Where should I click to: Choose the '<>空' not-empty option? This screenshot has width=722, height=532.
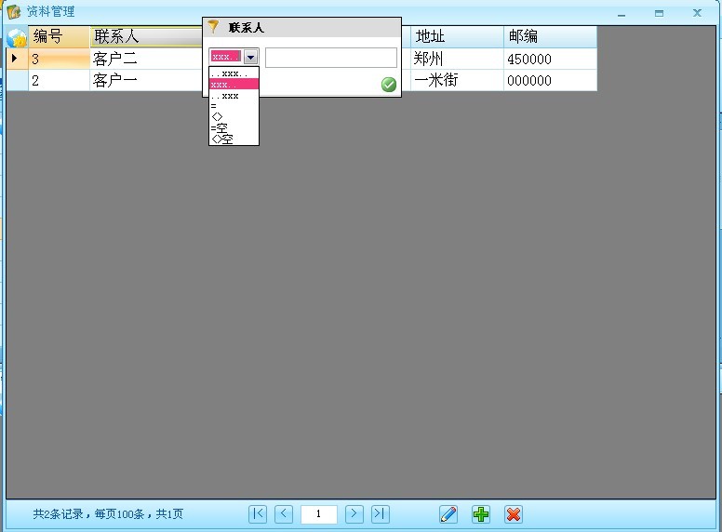click(234, 139)
